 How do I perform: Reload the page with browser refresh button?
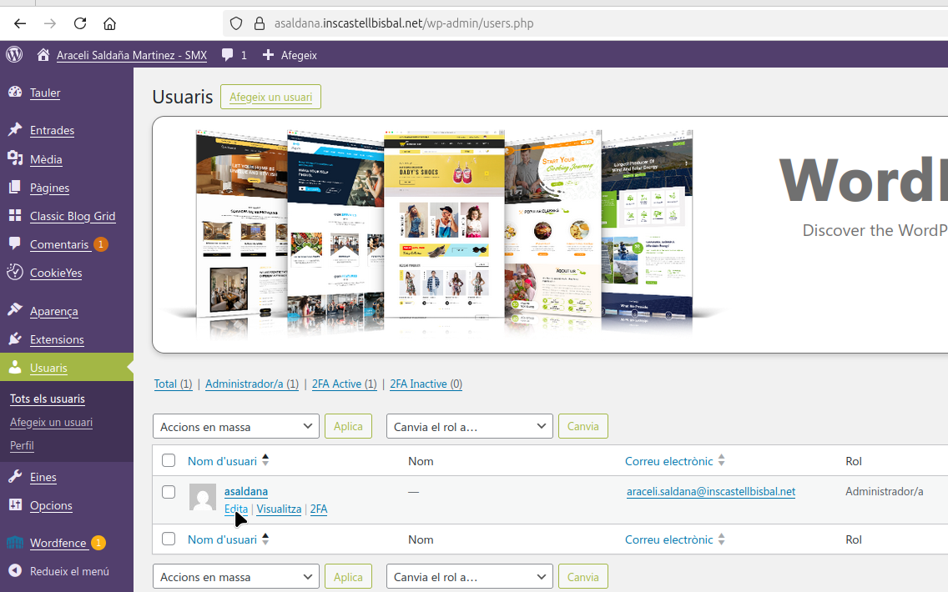pyautogui.click(x=80, y=23)
